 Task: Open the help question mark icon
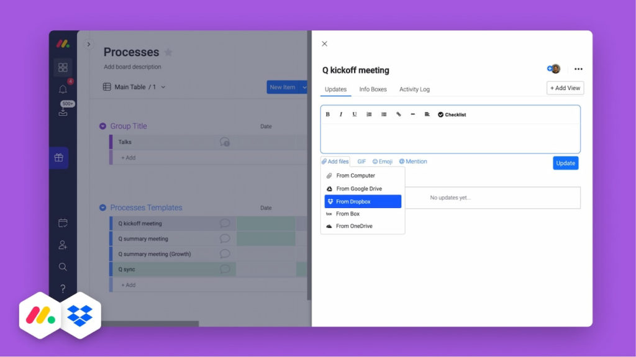pyautogui.click(x=63, y=289)
